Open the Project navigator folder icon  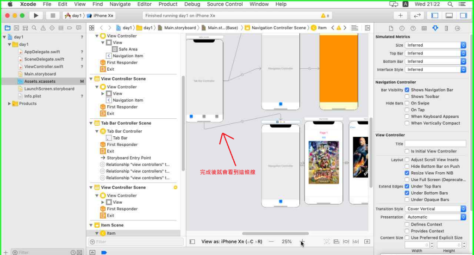pyautogui.click(x=7, y=28)
